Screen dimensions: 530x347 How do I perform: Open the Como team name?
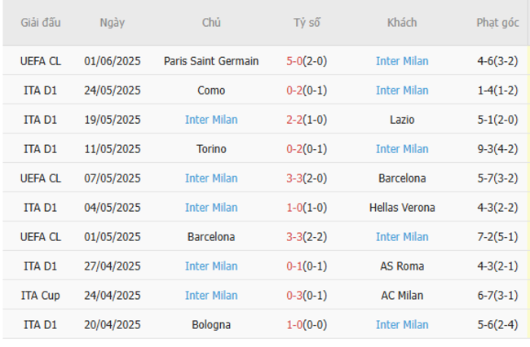tap(211, 90)
